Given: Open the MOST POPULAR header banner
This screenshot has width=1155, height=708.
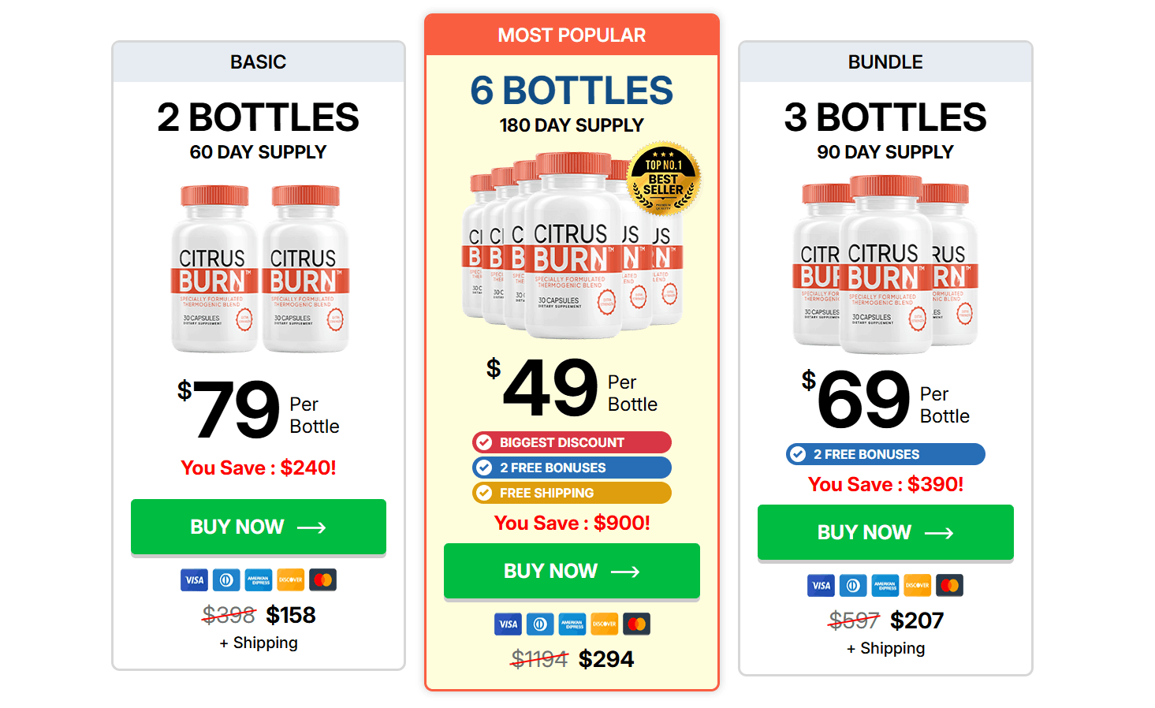Looking at the screenshot, I should click(x=572, y=35).
